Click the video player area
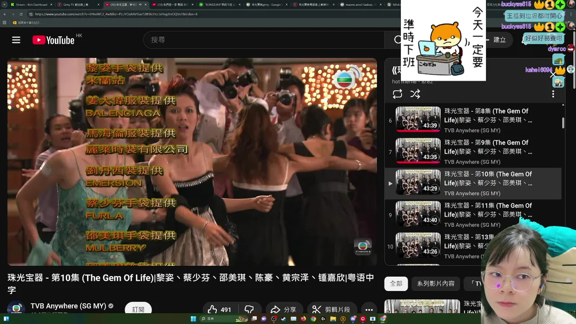This screenshot has width=576, height=324. (x=192, y=162)
